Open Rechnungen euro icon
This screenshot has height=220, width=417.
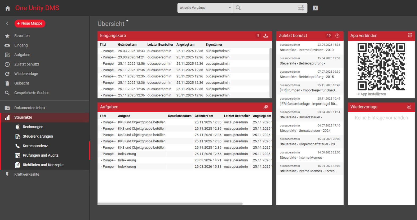18,127
